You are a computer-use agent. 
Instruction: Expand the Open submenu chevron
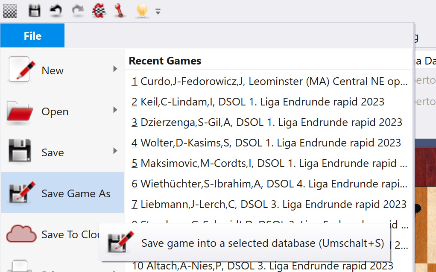point(114,109)
